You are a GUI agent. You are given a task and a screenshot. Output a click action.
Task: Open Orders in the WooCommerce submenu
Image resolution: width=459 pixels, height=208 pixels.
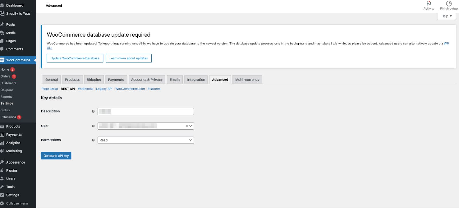[x=5, y=77]
